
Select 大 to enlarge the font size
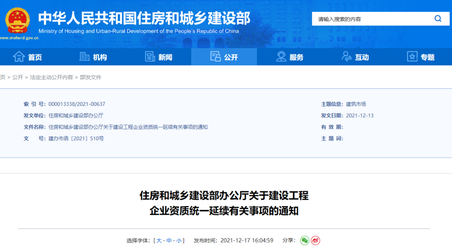click(x=160, y=241)
